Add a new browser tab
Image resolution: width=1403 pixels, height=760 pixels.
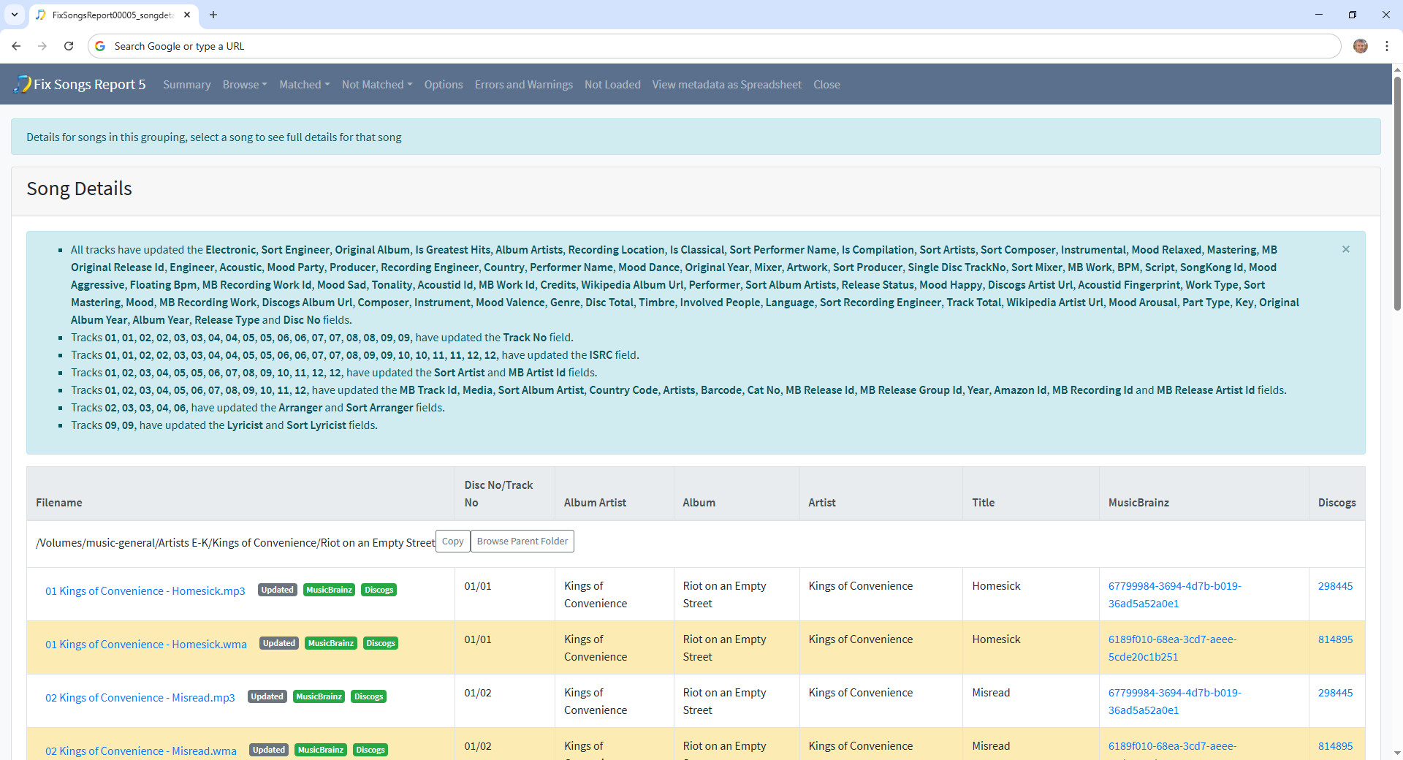(213, 15)
